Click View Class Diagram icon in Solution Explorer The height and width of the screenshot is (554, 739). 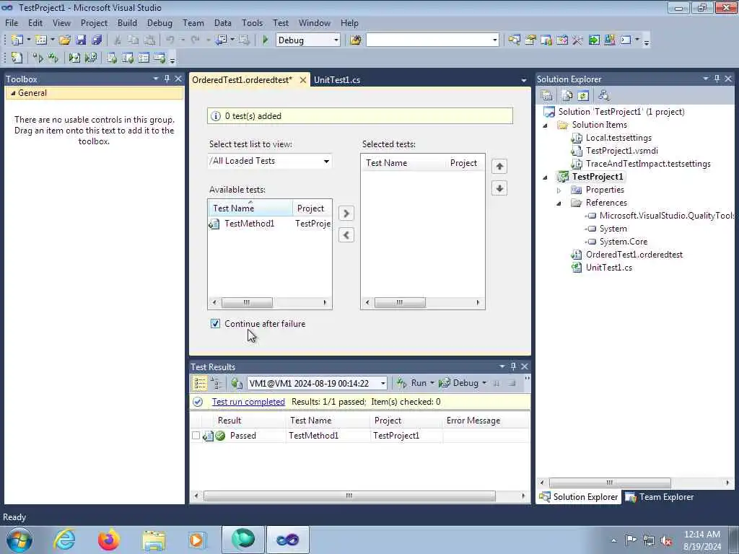(603, 96)
